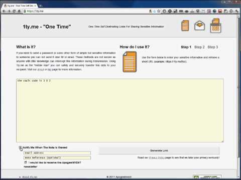Click the Generate Link button
The image size is (241, 180).
159,150
